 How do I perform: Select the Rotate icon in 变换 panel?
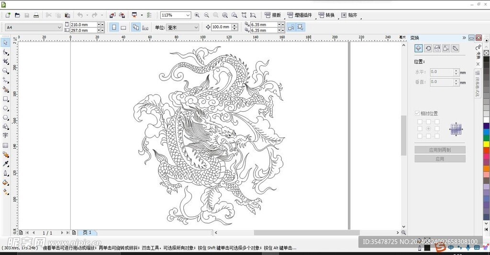(x=428, y=48)
